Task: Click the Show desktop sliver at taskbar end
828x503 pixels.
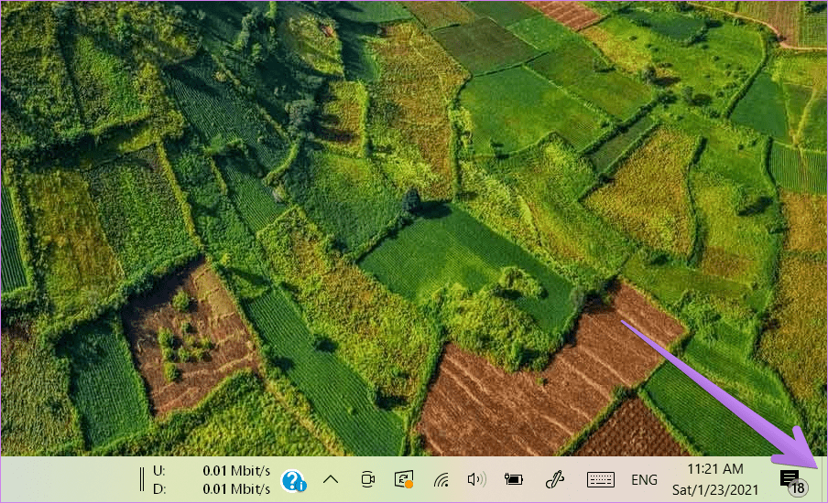Action: coord(823,479)
